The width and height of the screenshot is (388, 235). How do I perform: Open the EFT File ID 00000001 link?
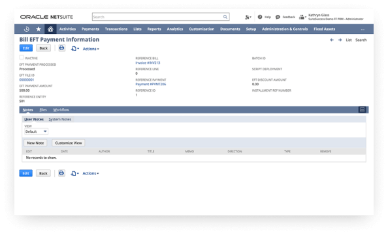pyautogui.click(x=27, y=80)
